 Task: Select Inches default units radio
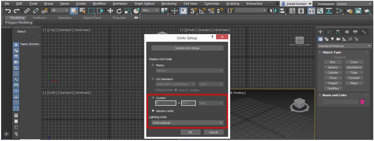coord(187,90)
